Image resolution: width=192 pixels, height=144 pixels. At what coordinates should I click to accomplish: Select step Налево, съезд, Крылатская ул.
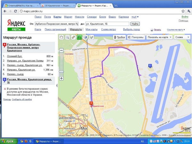point(25,65)
